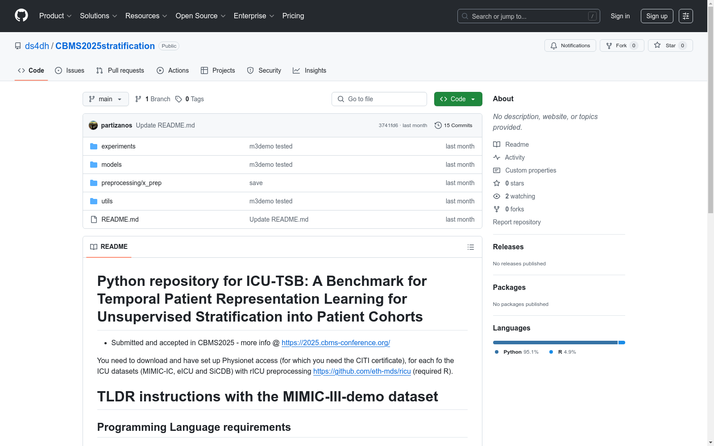Expand the Resources menu
714x446 pixels.
pos(146,16)
